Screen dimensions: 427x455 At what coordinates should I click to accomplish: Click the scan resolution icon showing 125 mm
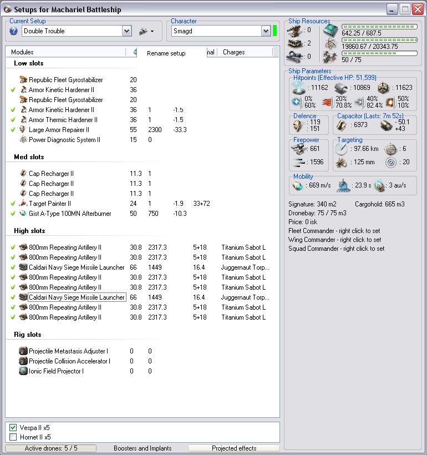[341, 162]
